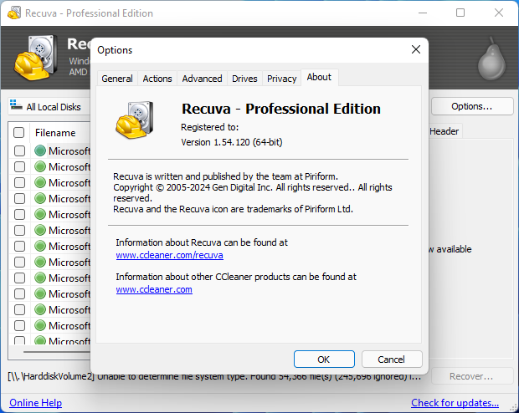This screenshot has height=413, width=519.
Task: Click the Version 1.54.120 (64-bit) text
Action: 232,142
